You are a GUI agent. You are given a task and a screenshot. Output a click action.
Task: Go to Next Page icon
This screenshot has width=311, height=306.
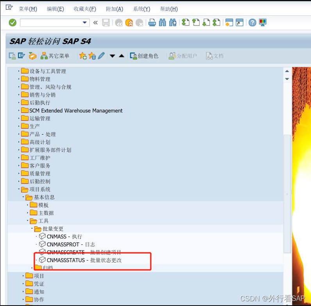pos(206,23)
